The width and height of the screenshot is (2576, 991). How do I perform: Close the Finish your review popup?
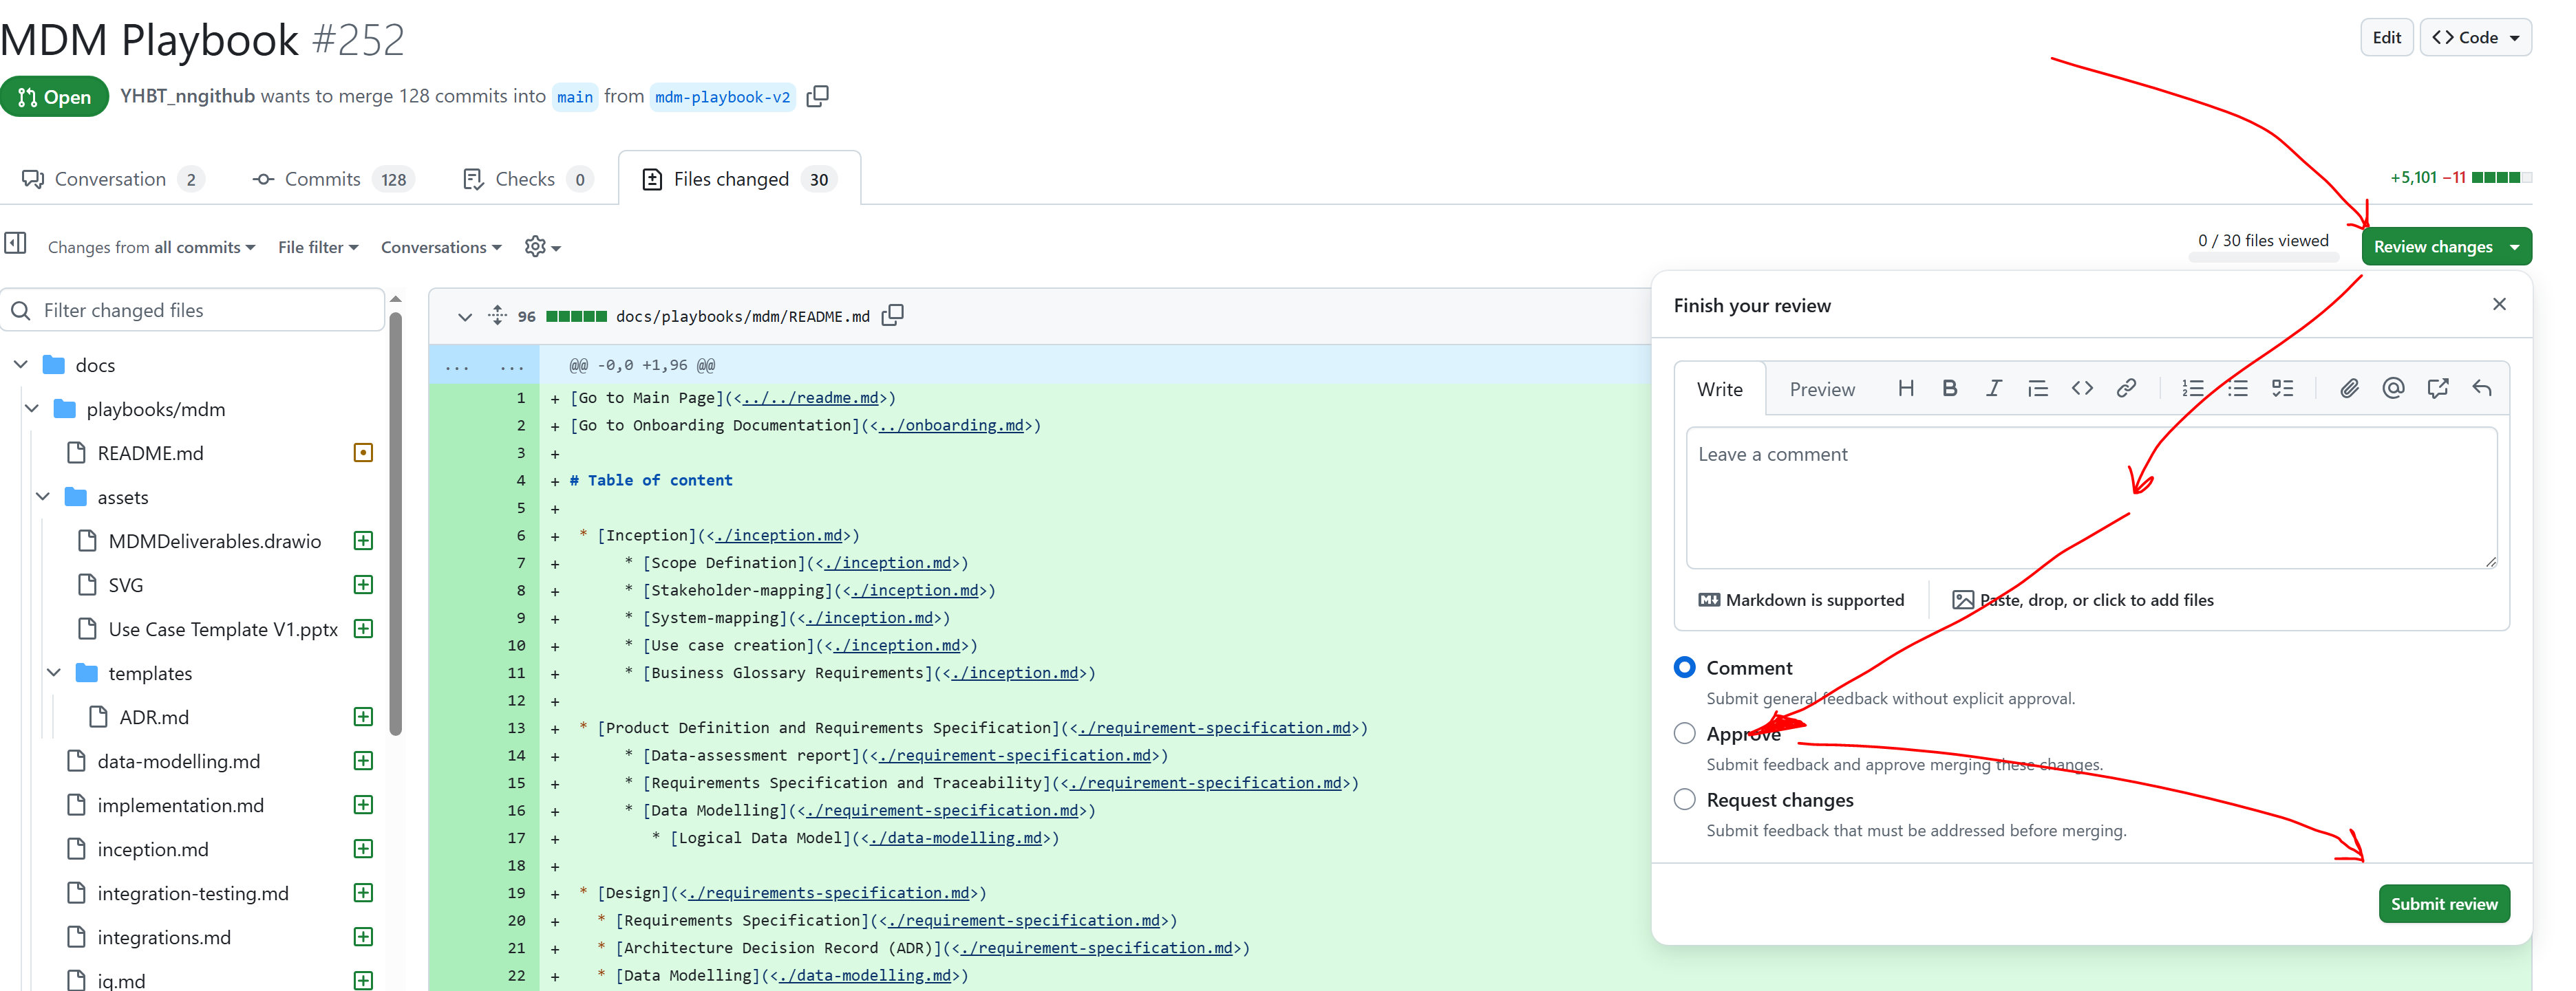2499,304
